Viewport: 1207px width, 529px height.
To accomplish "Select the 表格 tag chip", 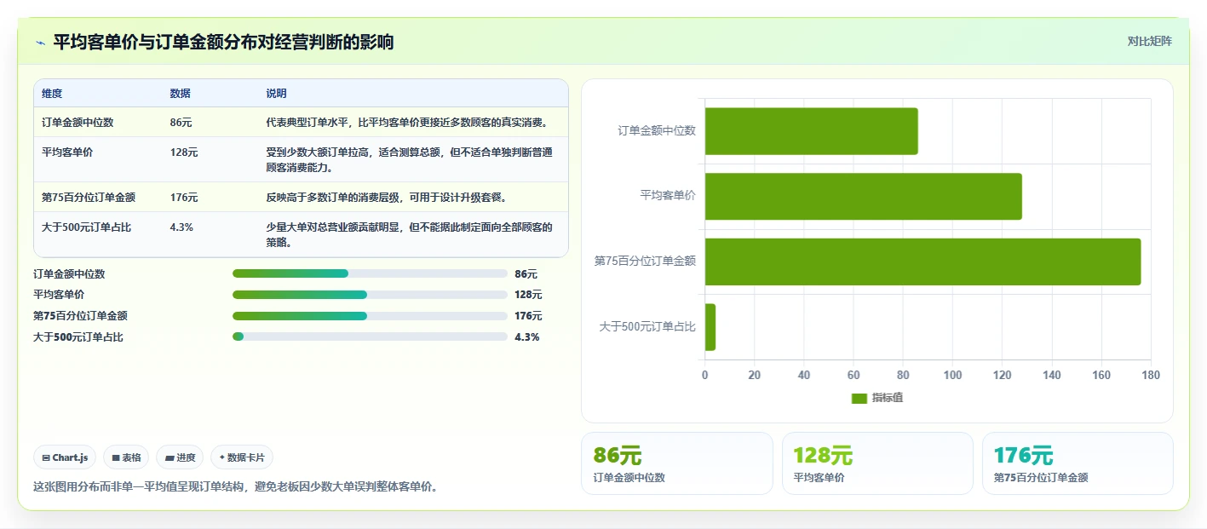I will 126,457.
